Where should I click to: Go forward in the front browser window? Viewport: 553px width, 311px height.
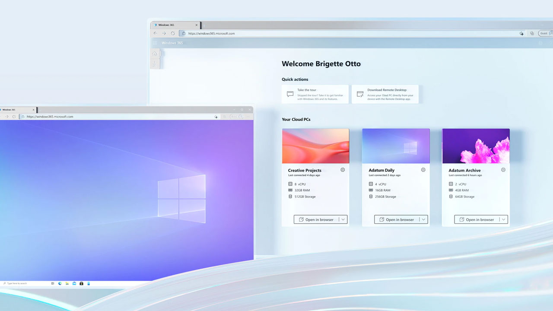[x=6, y=117]
